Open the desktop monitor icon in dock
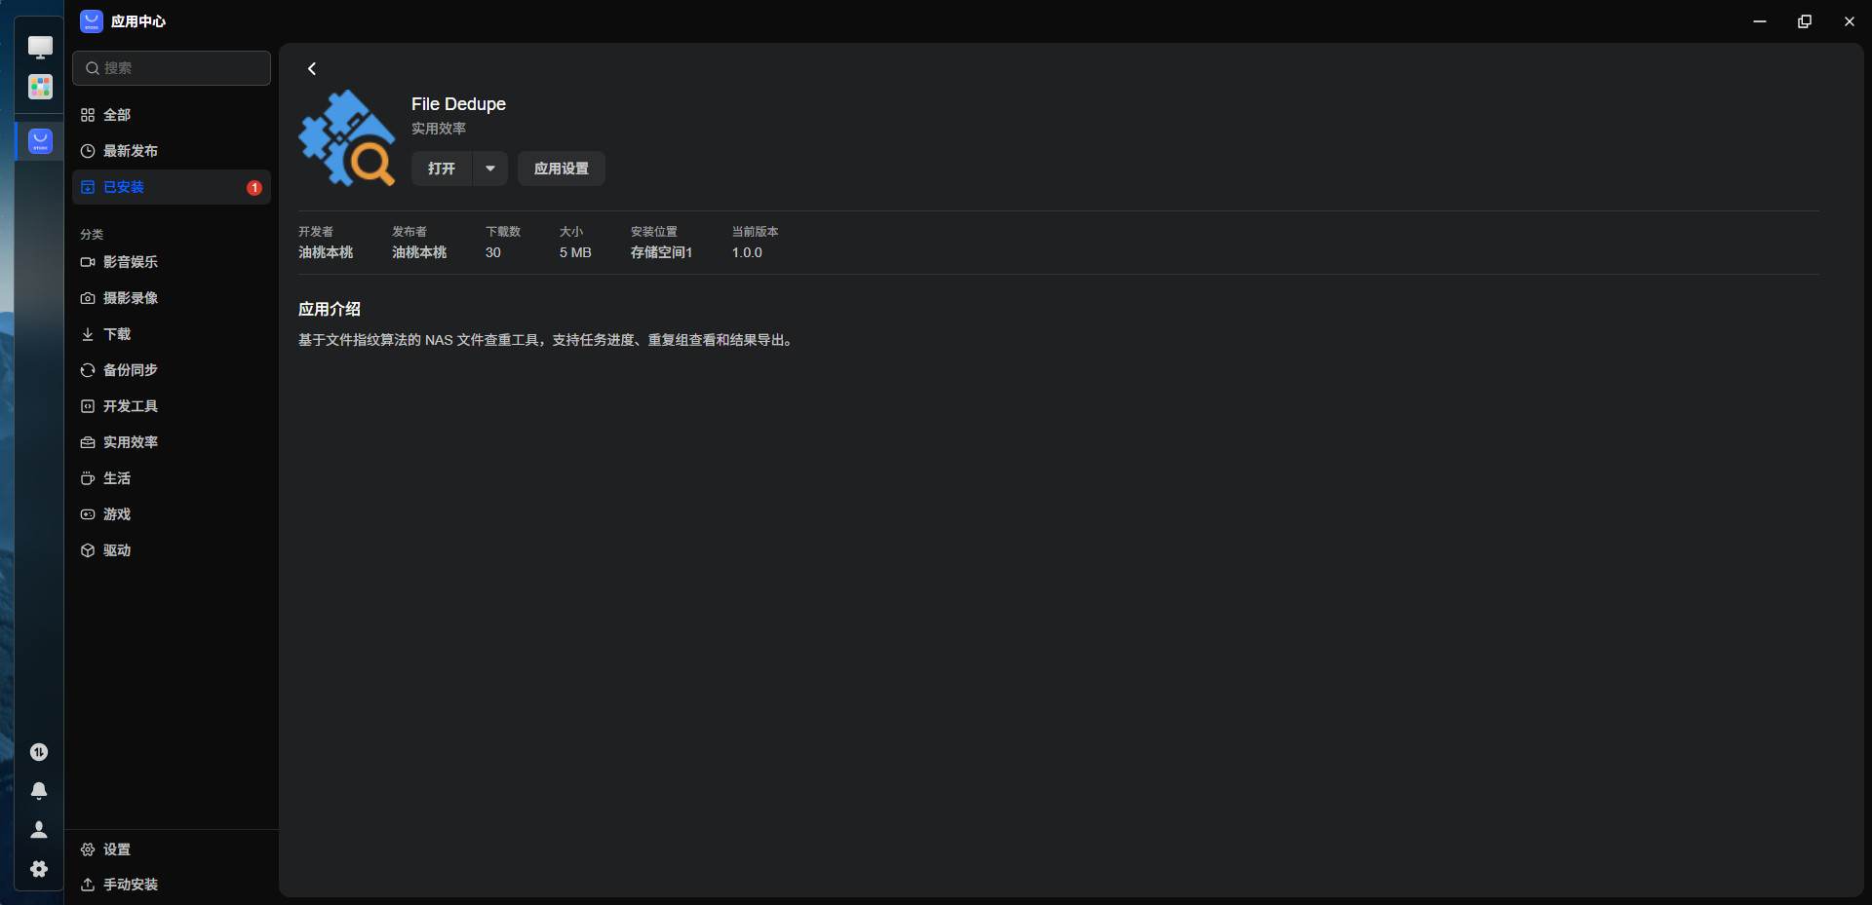The width and height of the screenshot is (1872, 905). pyautogui.click(x=40, y=47)
